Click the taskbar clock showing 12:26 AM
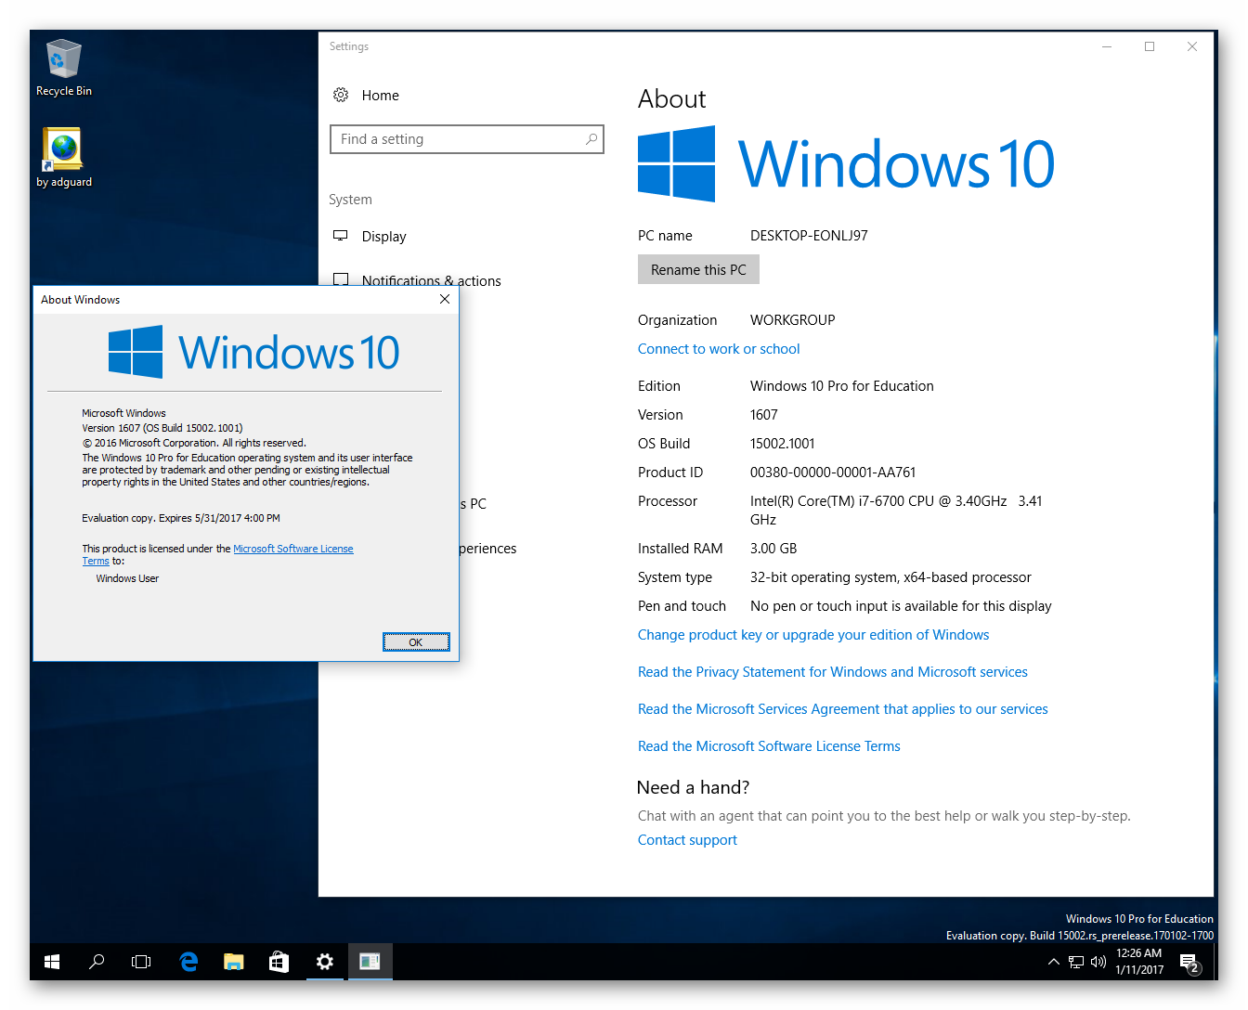Image resolution: width=1248 pixels, height=1010 pixels. (x=1139, y=962)
